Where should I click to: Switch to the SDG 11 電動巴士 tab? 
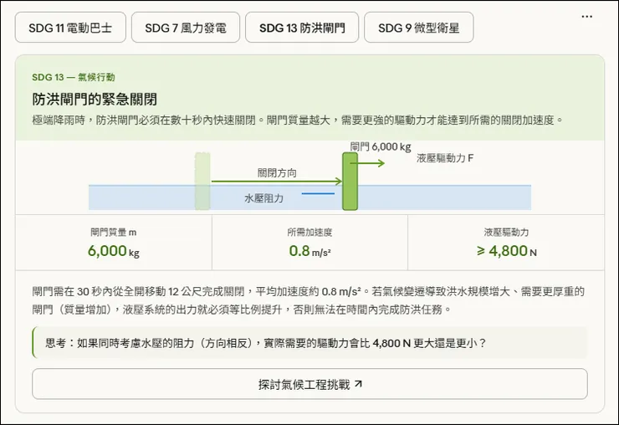[70, 28]
